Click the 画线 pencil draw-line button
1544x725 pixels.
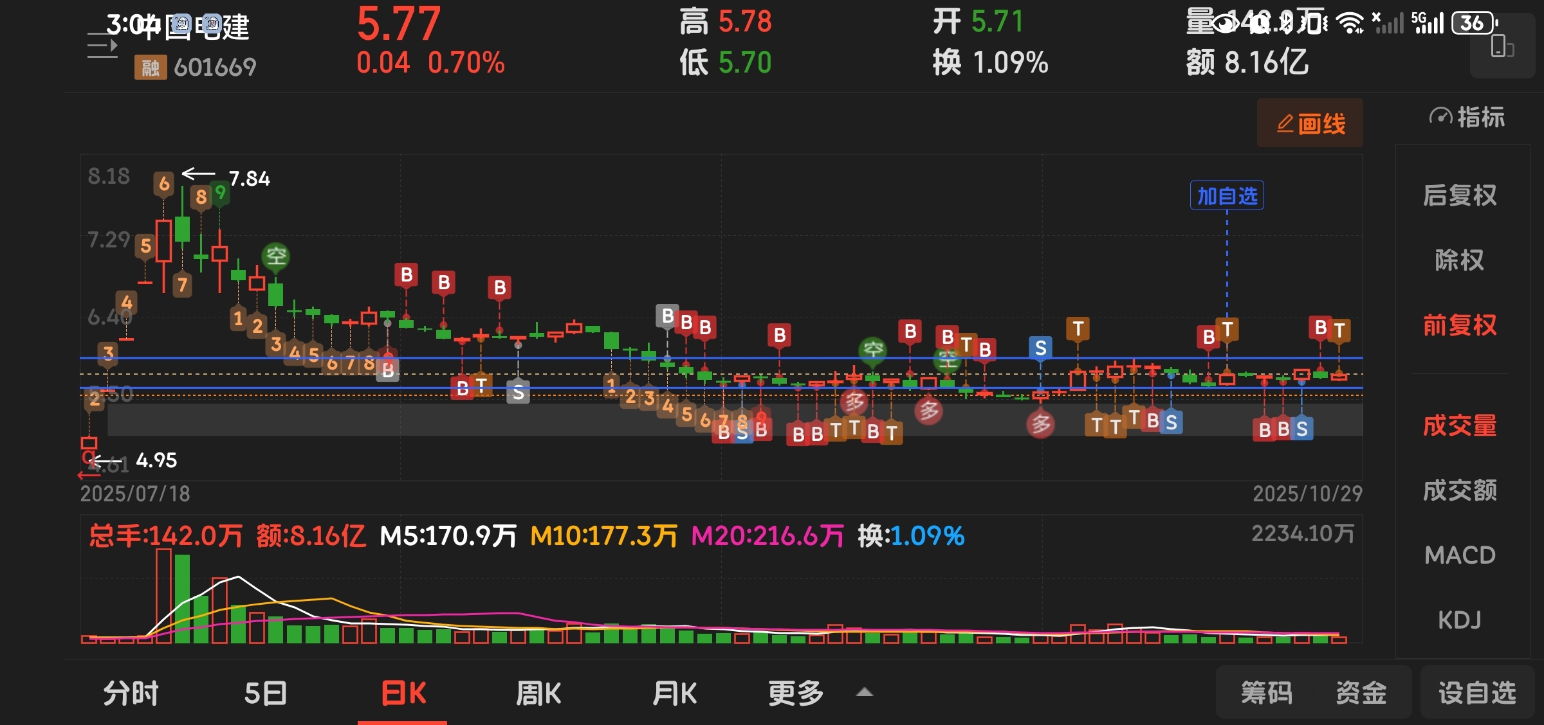click(1310, 123)
